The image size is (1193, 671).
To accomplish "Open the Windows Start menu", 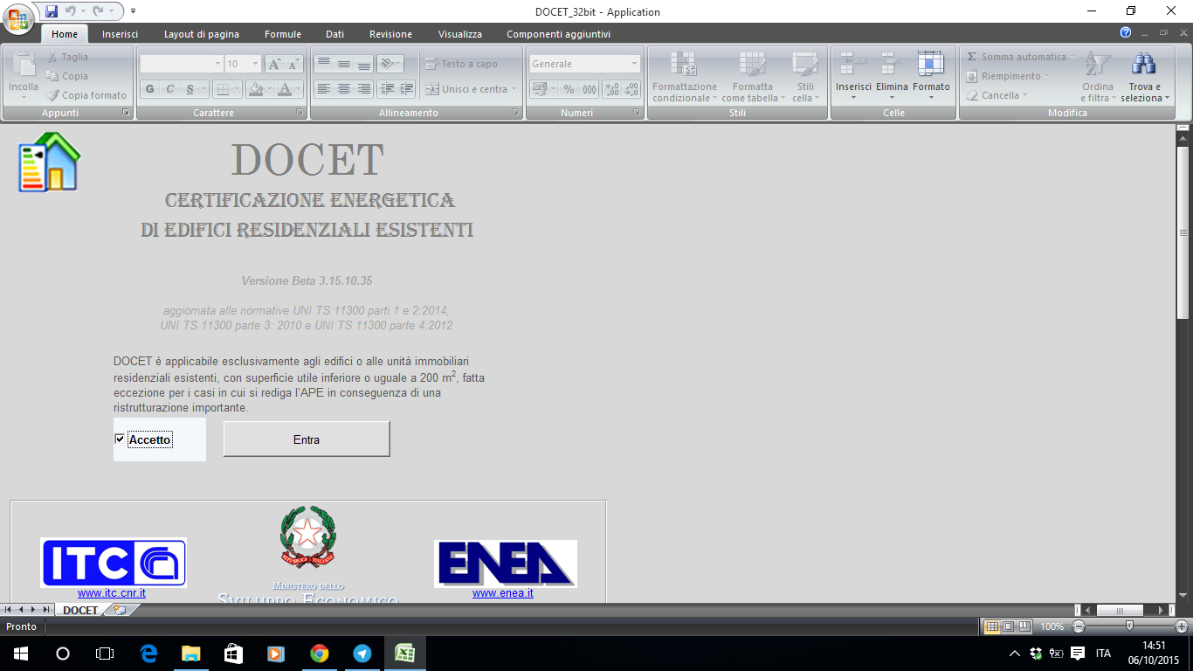I will coord(20,654).
